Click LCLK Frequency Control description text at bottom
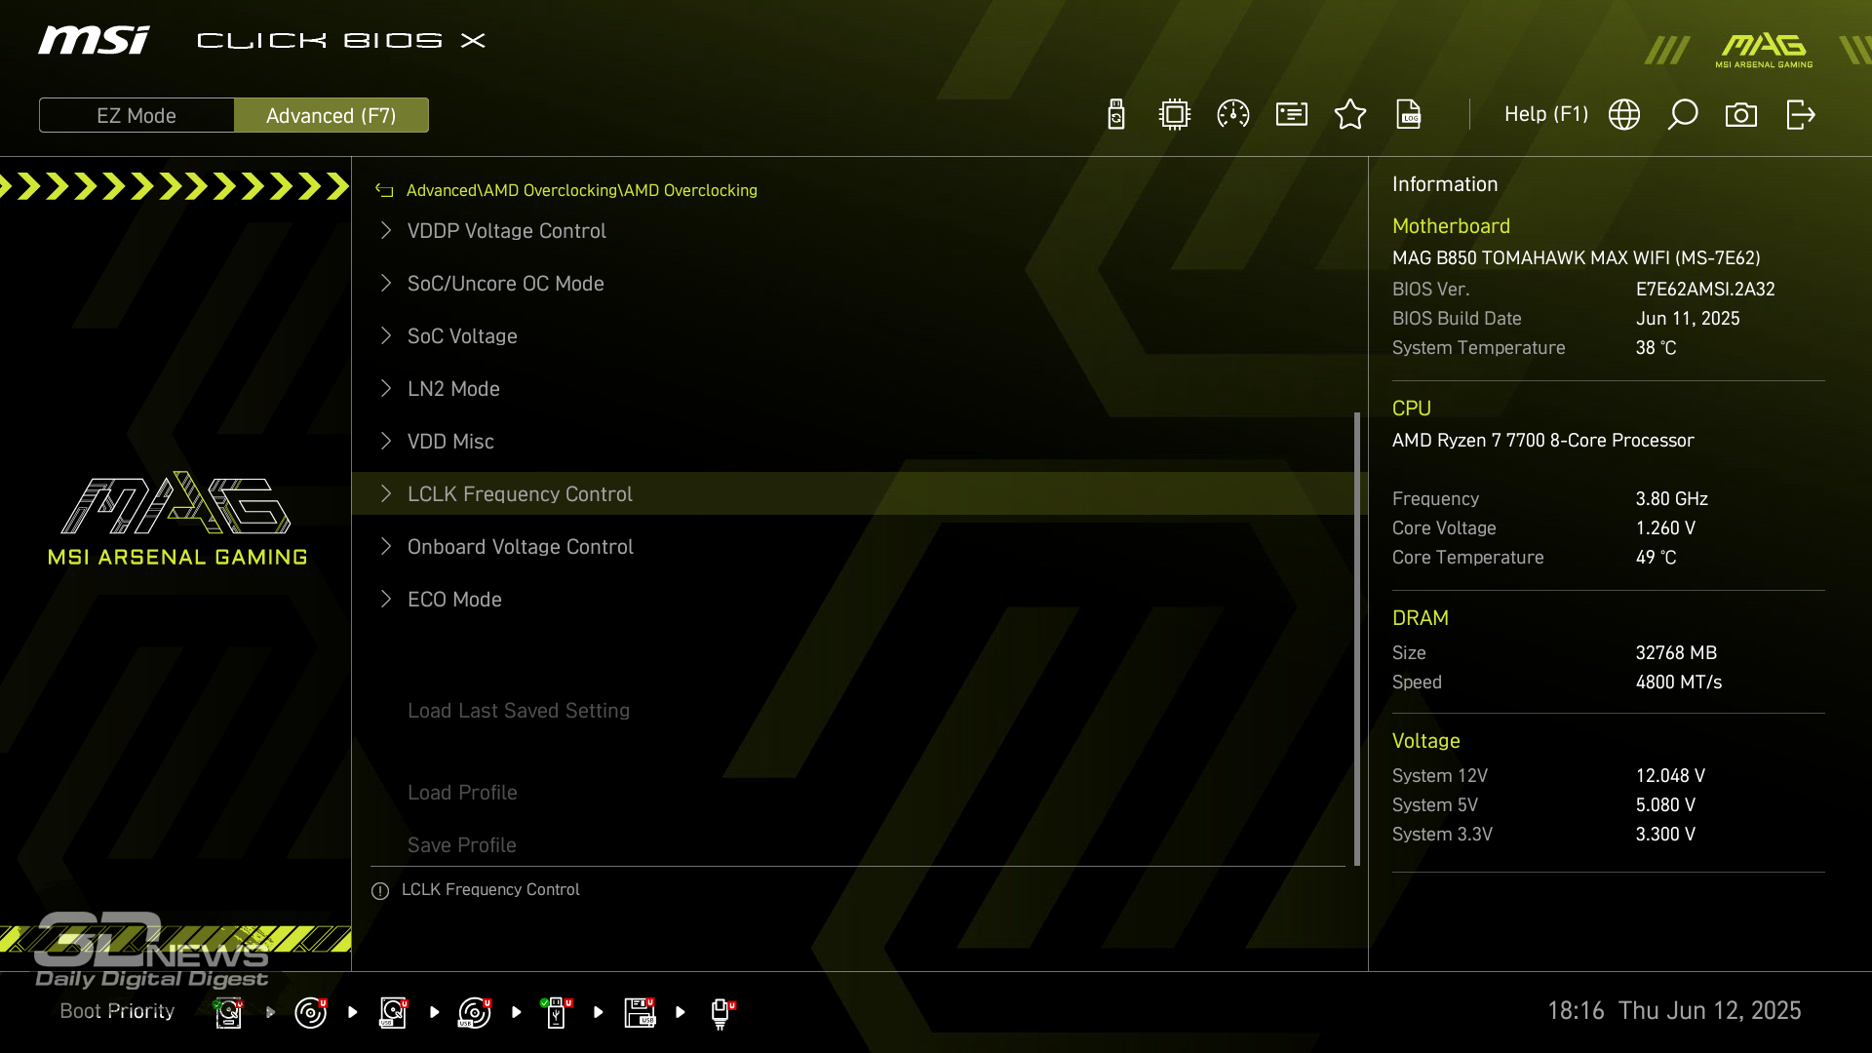Viewport: 1872px width, 1053px height. pyautogui.click(x=490, y=890)
